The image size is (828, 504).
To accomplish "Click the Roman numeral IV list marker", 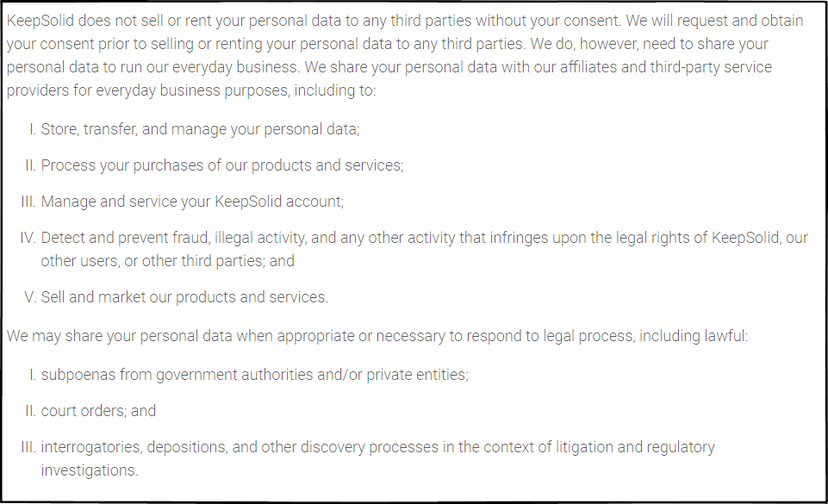I will (28, 238).
